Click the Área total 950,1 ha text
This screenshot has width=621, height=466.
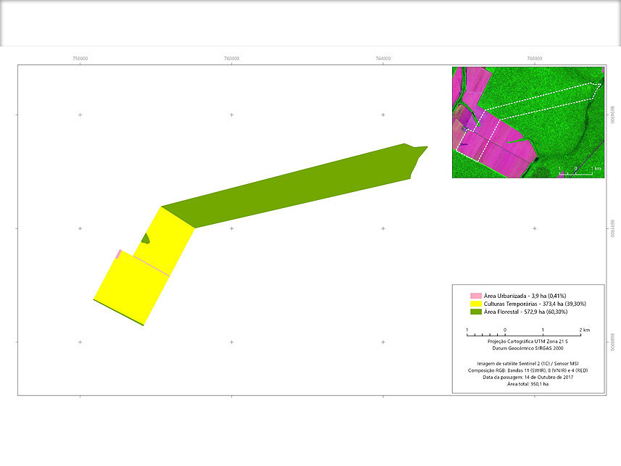tap(528, 385)
